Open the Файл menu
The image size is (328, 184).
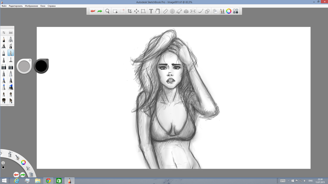pos(4,6)
